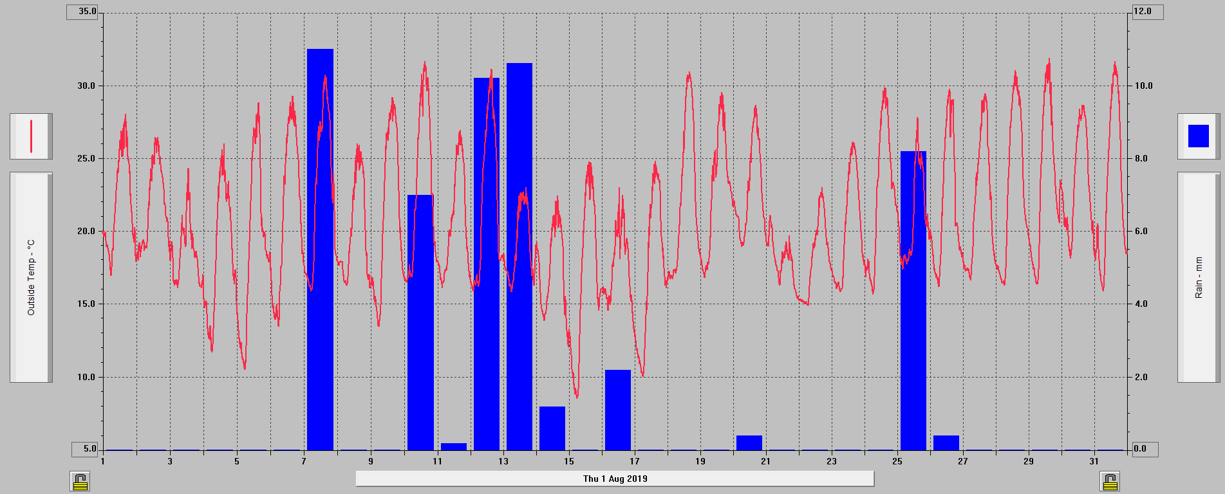
Task: Click the small rain bar on day 20
Action: pos(749,443)
